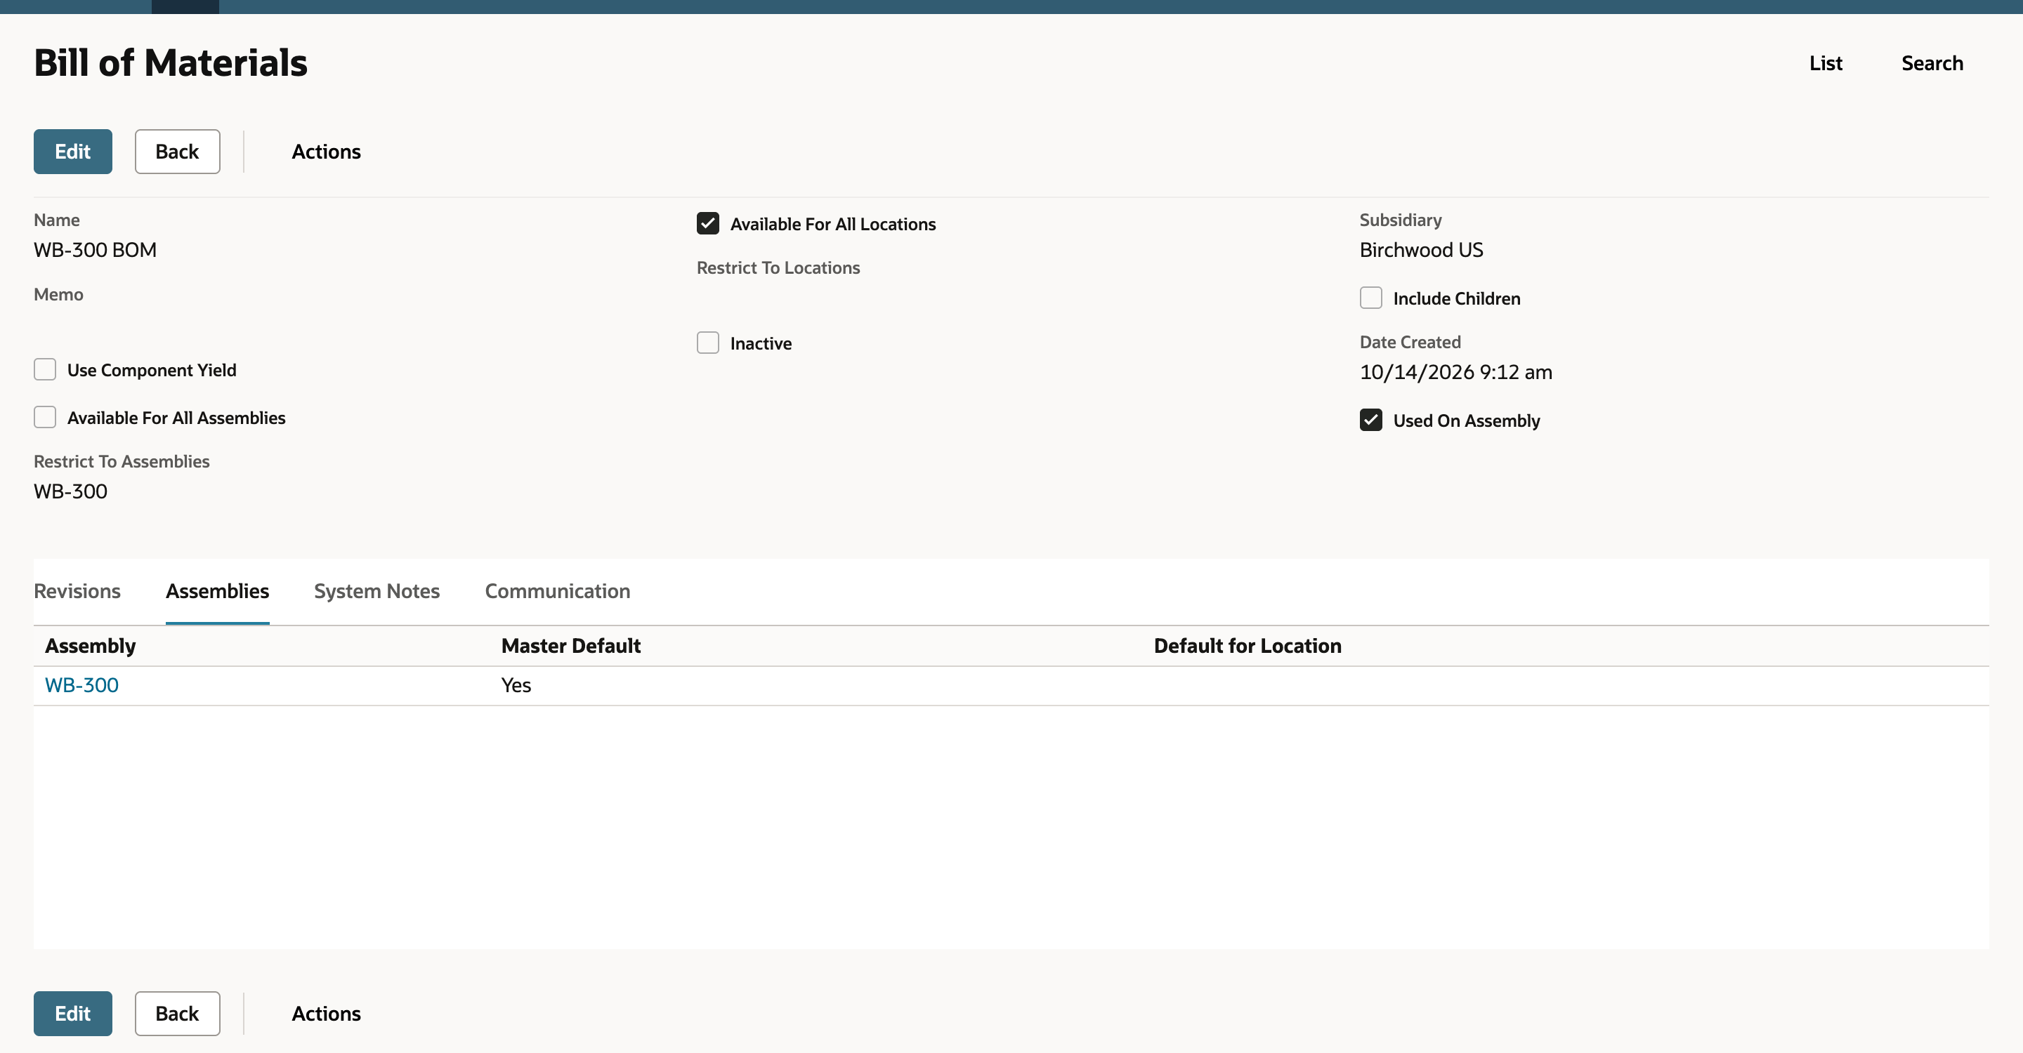2023x1053 pixels.
Task: Click WB-300 under Restrict To Assemblies
Action: [71, 491]
